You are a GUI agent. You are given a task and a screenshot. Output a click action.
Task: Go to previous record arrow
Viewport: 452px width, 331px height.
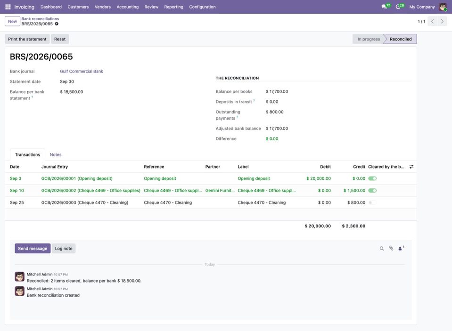[x=432, y=21]
